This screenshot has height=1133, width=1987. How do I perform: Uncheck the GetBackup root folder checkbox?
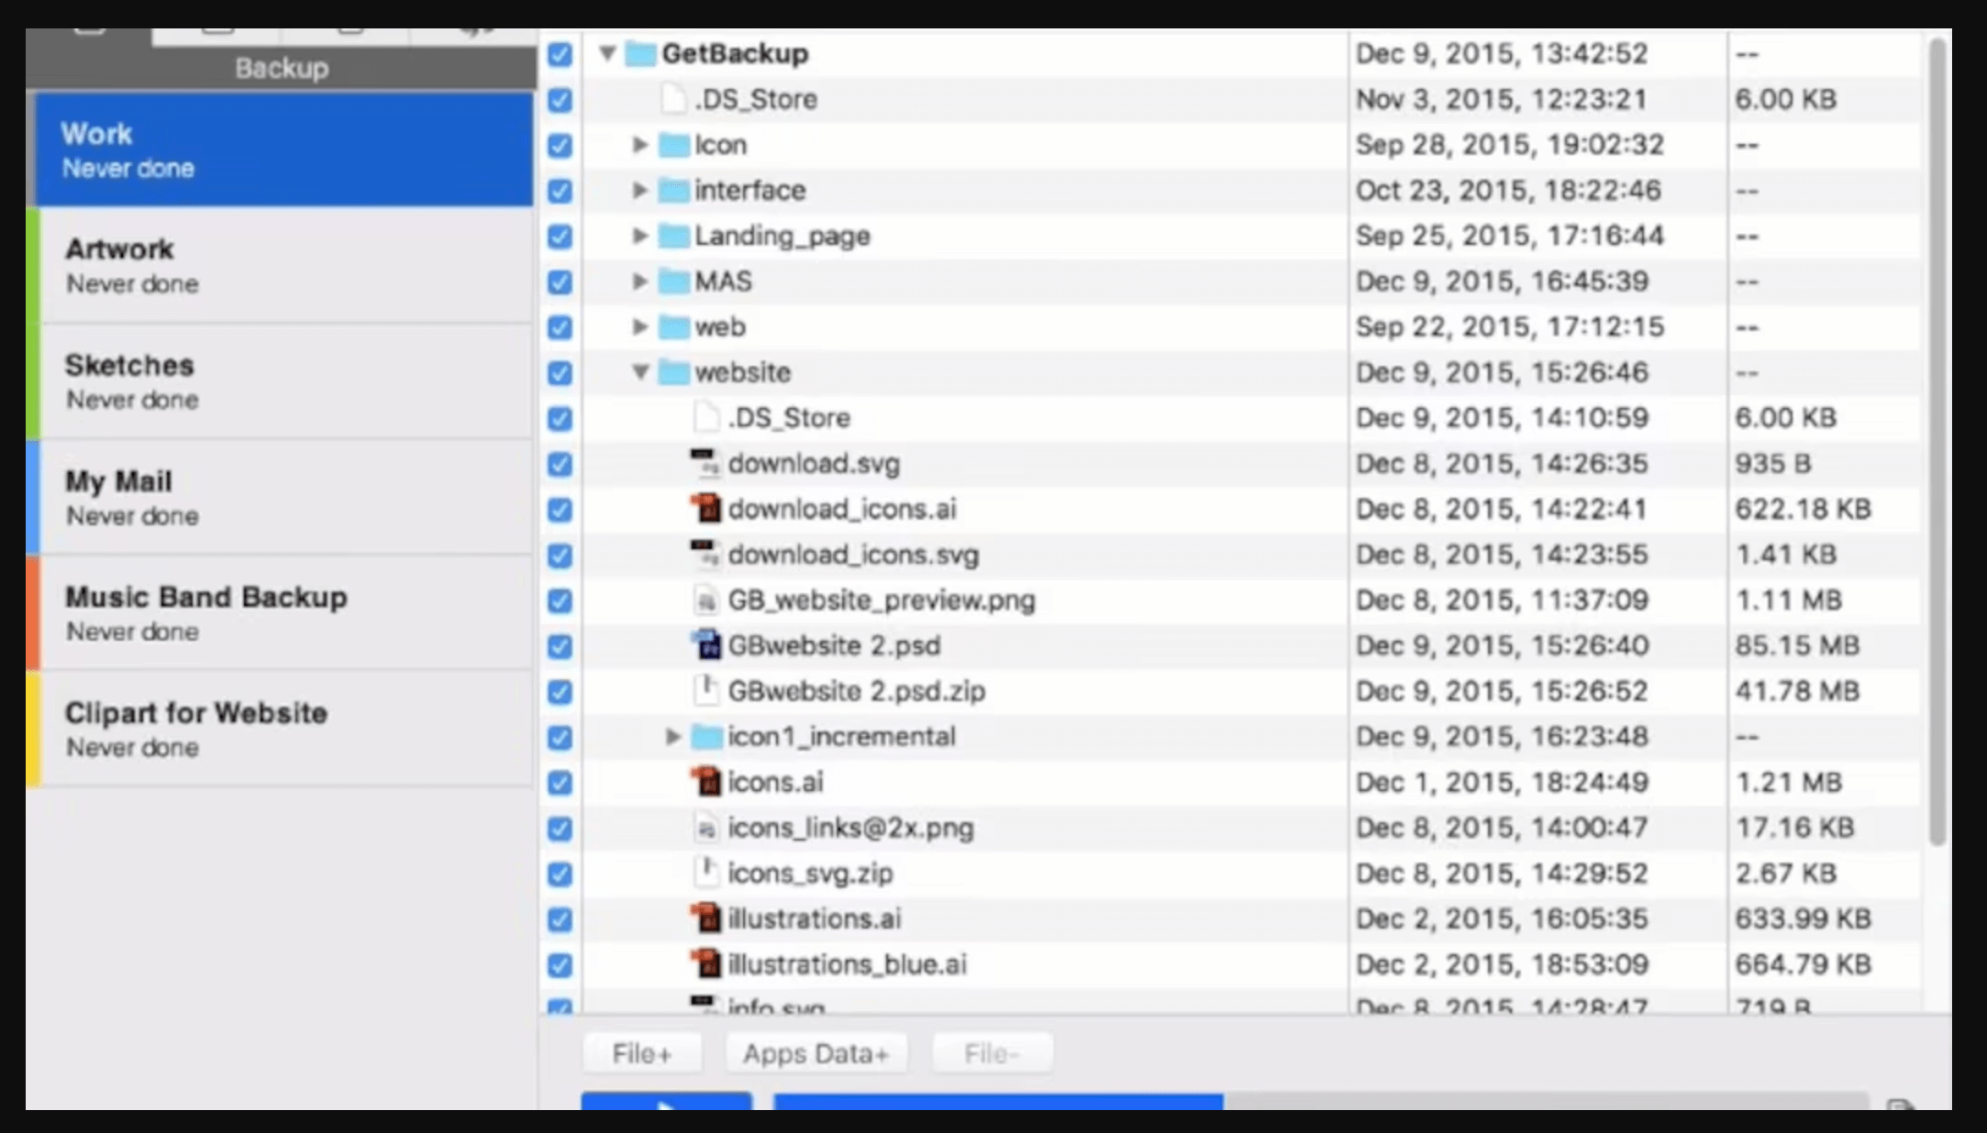pyautogui.click(x=560, y=54)
